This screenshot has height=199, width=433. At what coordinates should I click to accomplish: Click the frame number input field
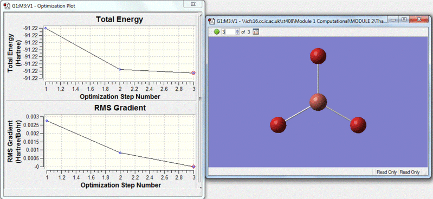[228, 32]
